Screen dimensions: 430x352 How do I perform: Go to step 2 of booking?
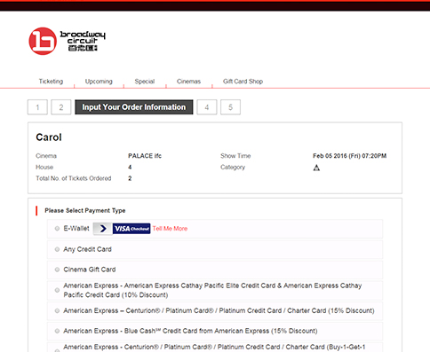[x=61, y=107]
